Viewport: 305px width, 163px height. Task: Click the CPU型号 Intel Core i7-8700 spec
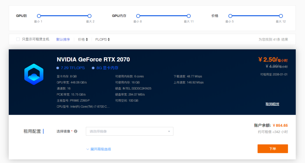click(83, 107)
